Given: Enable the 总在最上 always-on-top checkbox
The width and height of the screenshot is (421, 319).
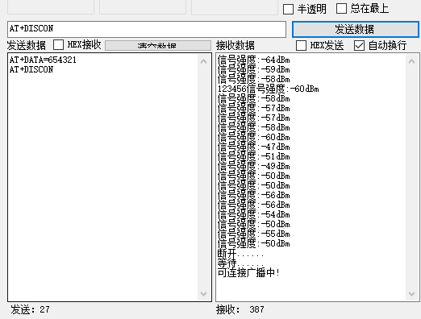Looking at the screenshot, I should pyautogui.click(x=341, y=8).
